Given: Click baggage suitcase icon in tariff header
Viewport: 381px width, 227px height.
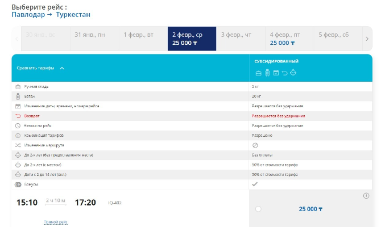Looking at the screenshot, I should 267,73.
